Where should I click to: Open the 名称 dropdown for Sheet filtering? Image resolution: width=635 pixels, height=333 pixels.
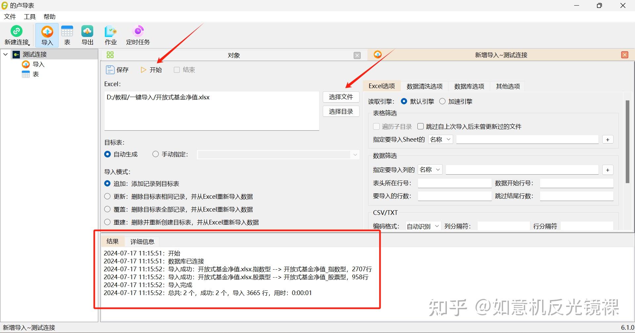click(440, 139)
